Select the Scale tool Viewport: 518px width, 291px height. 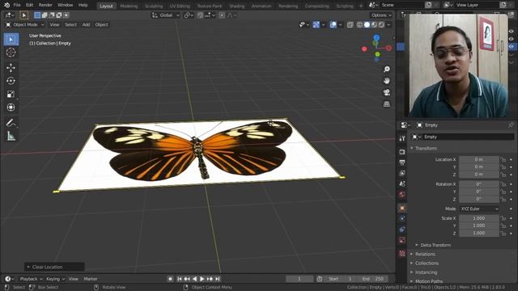[x=11, y=94]
